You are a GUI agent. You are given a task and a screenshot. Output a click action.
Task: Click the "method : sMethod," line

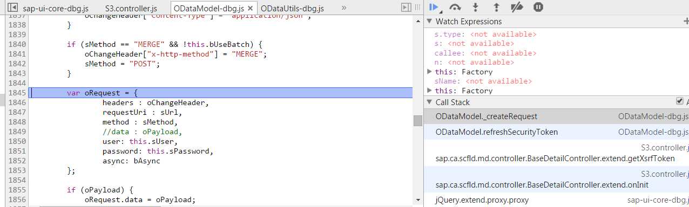[x=140, y=122]
